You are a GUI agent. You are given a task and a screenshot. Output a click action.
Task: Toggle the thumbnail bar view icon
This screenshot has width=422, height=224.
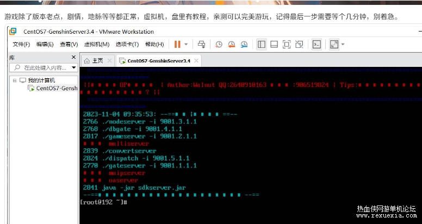274,44
